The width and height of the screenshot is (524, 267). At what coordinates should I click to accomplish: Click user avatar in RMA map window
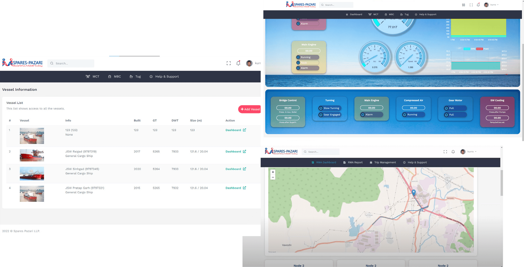tap(463, 152)
